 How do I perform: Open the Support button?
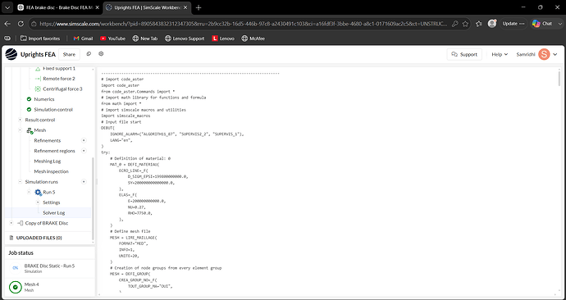point(464,54)
